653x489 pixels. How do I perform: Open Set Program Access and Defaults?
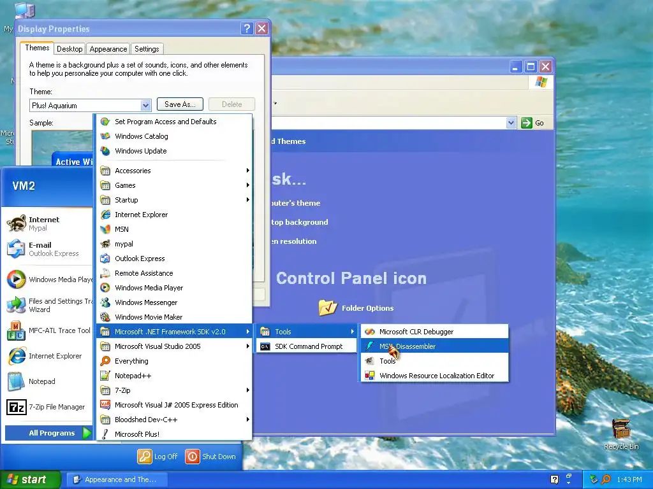click(x=174, y=122)
